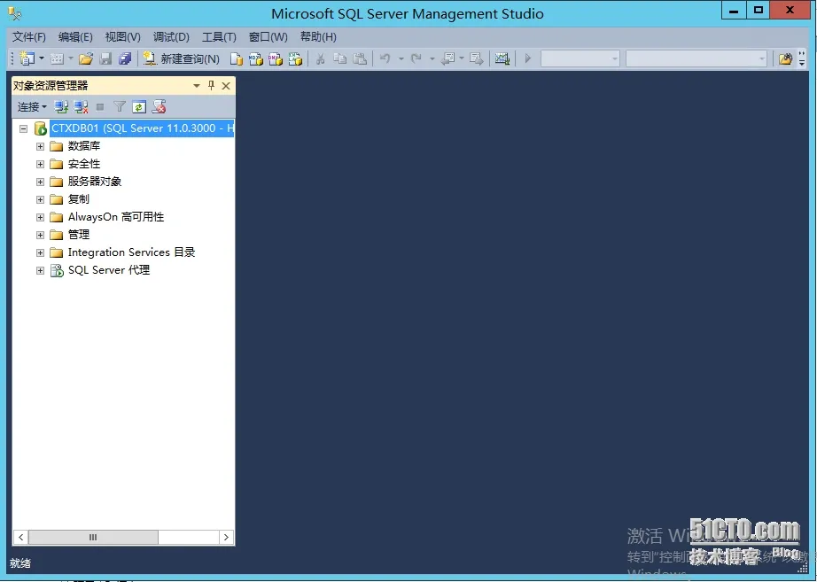Click the Save disk icon

tap(105, 58)
